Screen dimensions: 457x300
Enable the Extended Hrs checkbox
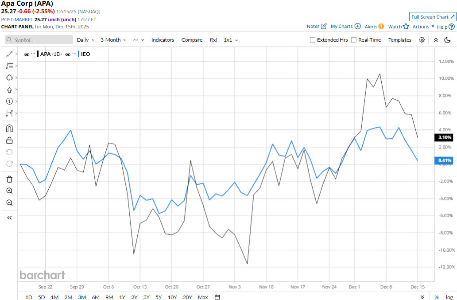313,40
